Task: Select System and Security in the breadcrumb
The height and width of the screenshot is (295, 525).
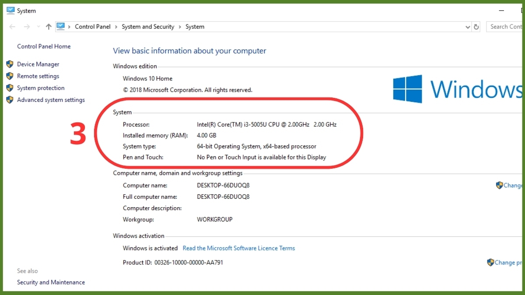Action: click(148, 27)
